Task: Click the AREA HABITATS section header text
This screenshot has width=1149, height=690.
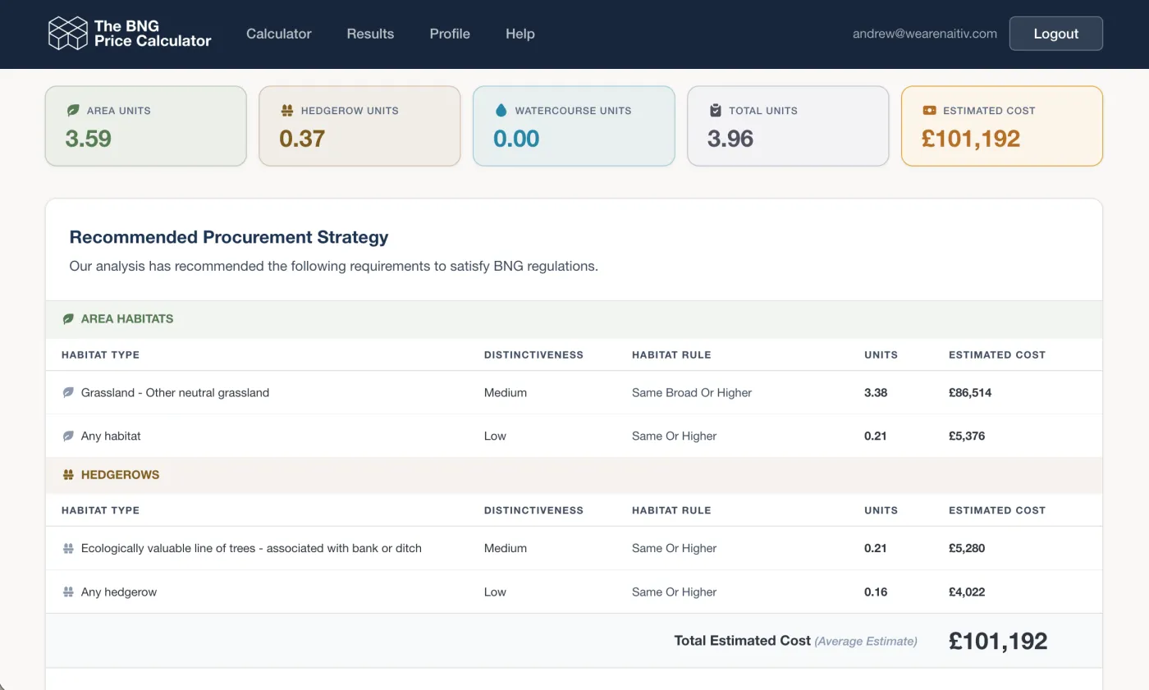Action: (127, 319)
